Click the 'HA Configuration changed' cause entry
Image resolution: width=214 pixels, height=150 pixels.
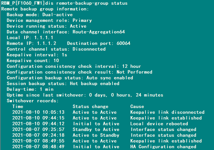click(x=163, y=147)
